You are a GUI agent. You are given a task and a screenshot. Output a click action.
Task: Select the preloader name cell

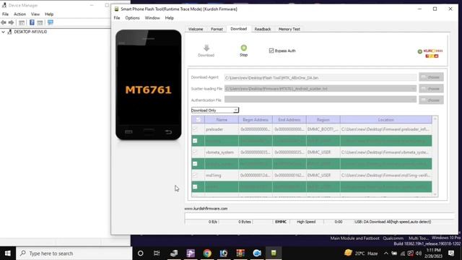(222, 129)
